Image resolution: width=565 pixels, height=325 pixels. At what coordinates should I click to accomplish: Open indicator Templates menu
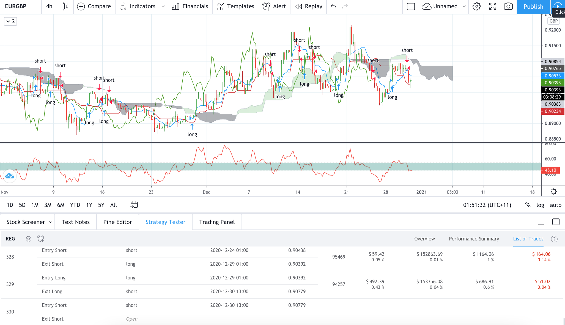pos(235,6)
